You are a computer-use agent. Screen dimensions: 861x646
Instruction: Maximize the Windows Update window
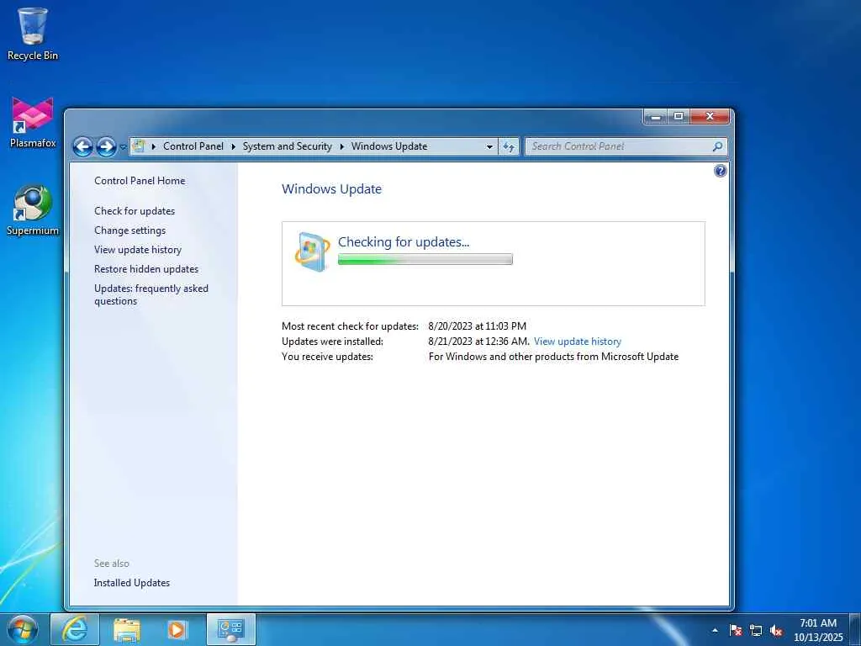pyautogui.click(x=679, y=116)
